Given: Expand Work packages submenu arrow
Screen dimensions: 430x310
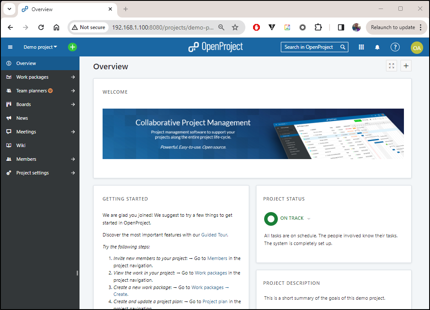Looking at the screenshot, I should point(73,77).
